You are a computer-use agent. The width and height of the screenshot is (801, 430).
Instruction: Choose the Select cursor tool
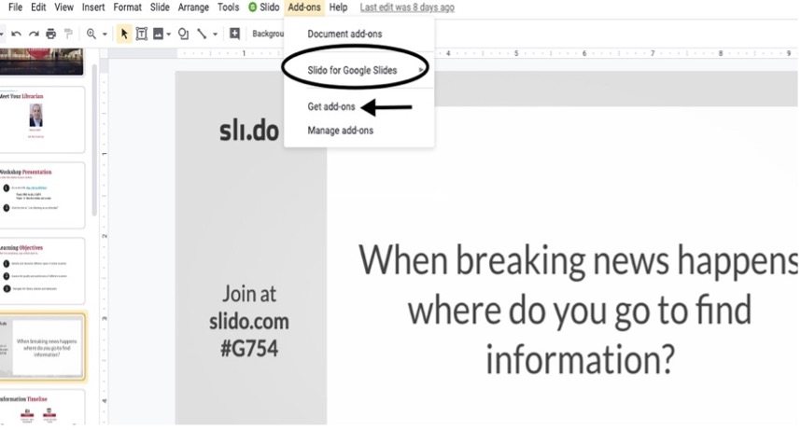124,34
